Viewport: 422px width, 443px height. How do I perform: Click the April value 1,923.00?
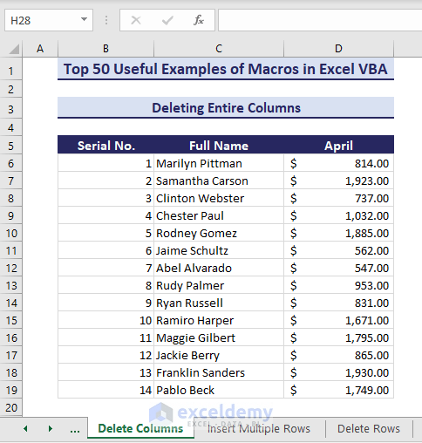pyautogui.click(x=338, y=181)
